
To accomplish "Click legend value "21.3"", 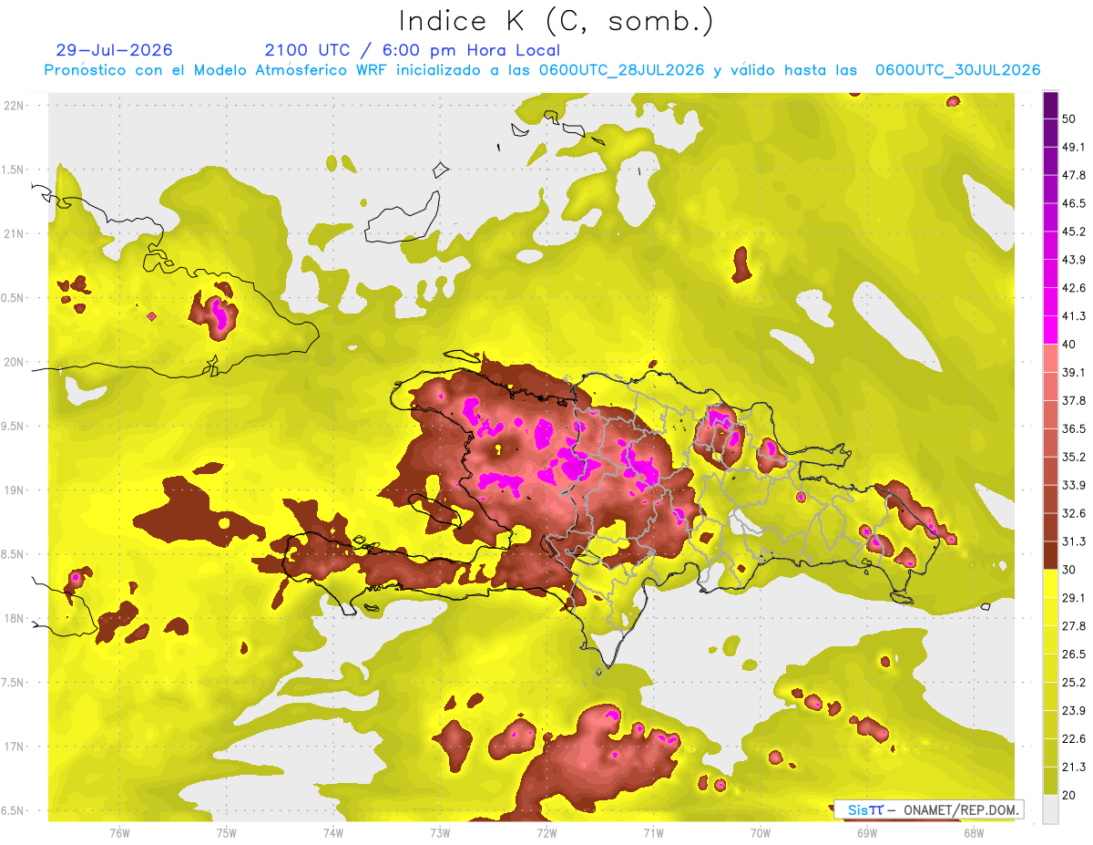I will click(1073, 768).
